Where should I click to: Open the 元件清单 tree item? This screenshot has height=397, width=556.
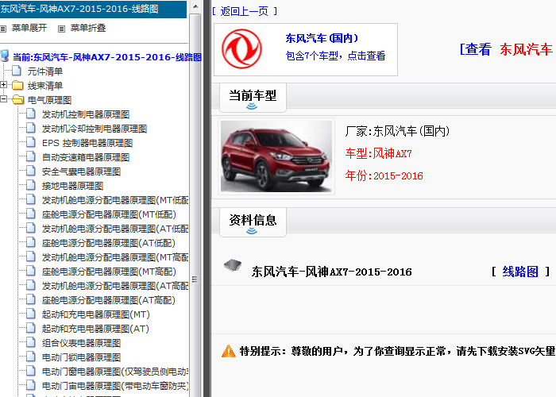45,71
